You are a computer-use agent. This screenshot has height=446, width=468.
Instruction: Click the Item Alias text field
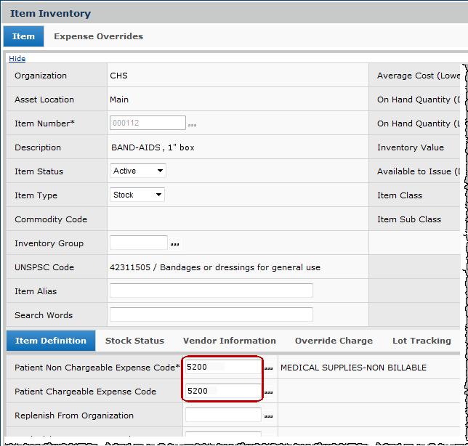click(211, 291)
